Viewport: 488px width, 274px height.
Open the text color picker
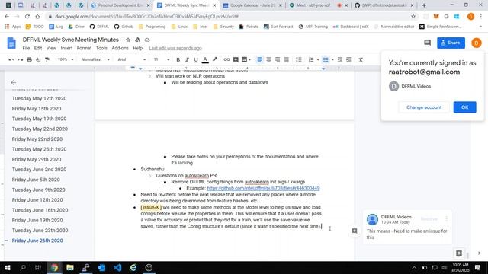tap(205, 59)
